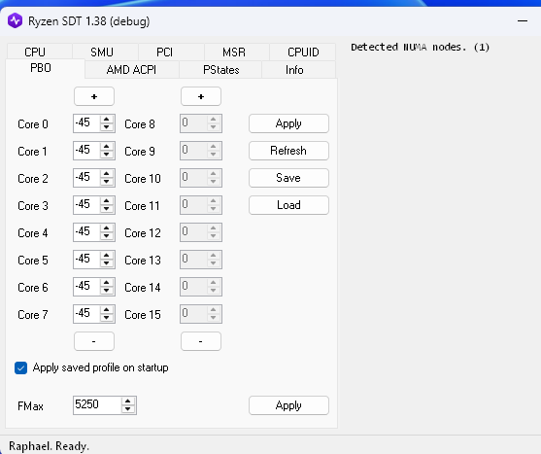The height and width of the screenshot is (454, 541).
Task: Switch to the CPUID tab
Action: [x=303, y=52]
